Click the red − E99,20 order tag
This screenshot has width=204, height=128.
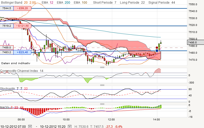(x=22, y=8)
